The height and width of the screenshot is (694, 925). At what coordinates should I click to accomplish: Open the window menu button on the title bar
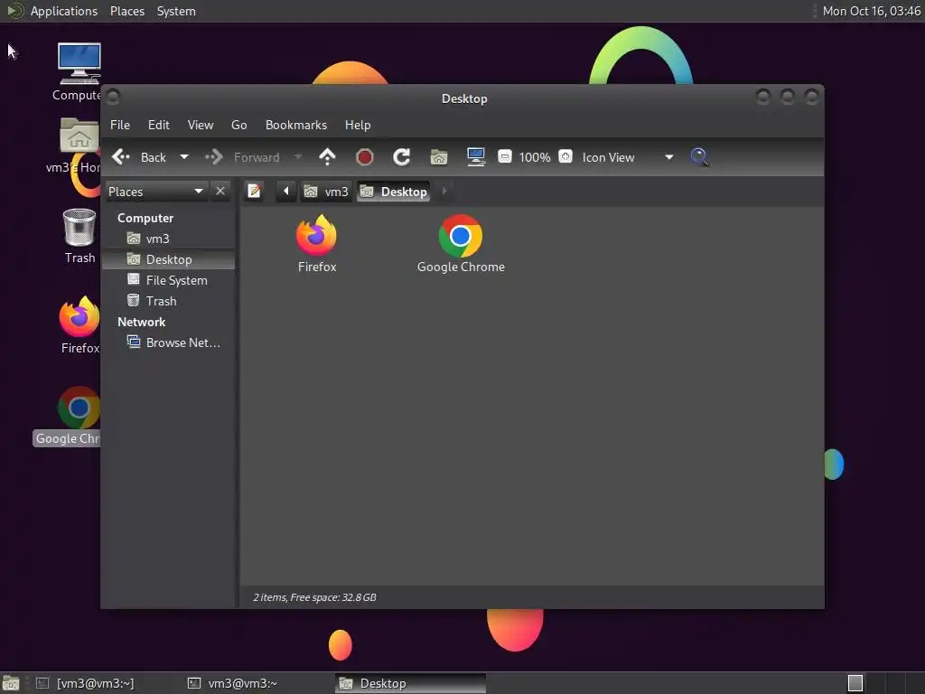(113, 96)
